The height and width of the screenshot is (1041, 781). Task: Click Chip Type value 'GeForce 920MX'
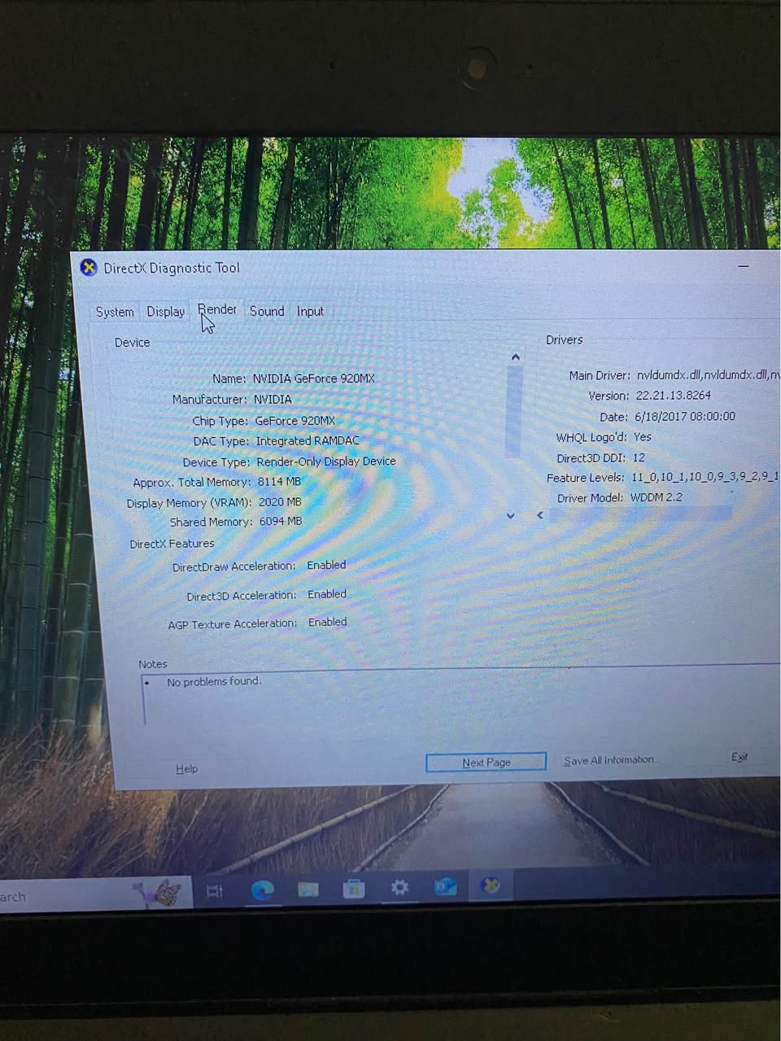tap(295, 421)
